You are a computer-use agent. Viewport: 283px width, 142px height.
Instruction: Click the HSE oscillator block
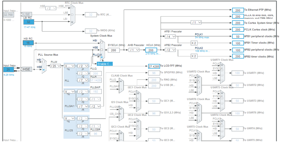point(27,69)
